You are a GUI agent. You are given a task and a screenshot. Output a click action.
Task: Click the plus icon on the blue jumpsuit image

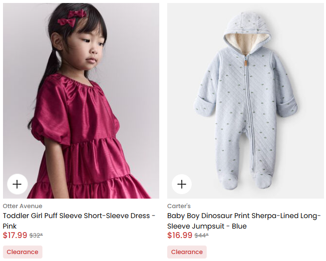pos(182,184)
